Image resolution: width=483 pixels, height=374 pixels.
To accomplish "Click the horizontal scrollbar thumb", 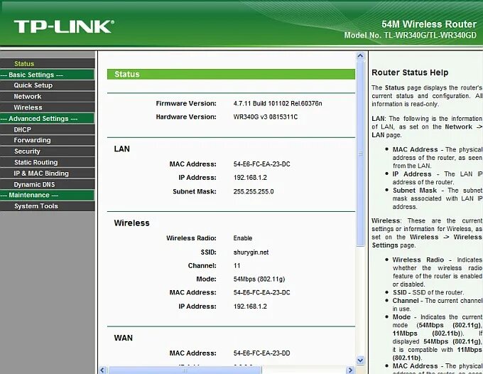I will tap(185, 370).
